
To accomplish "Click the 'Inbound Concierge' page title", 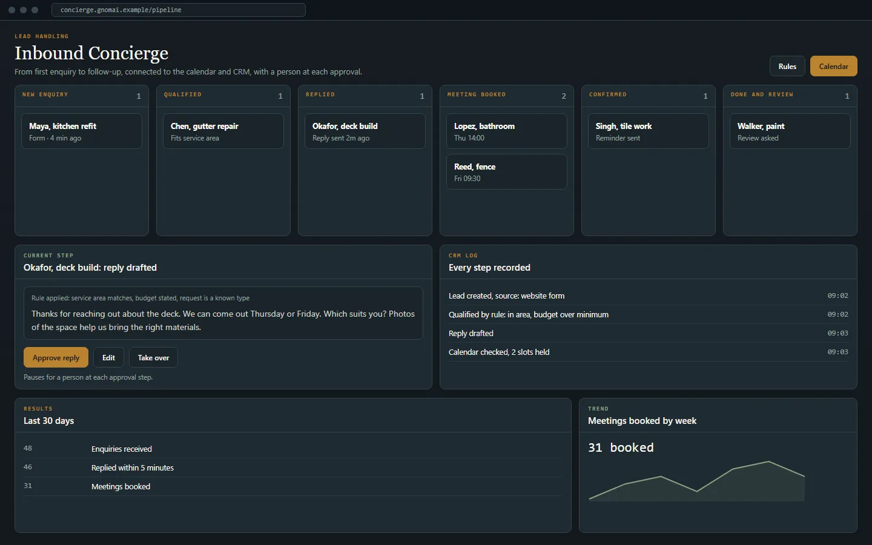I will click(91, 53).
